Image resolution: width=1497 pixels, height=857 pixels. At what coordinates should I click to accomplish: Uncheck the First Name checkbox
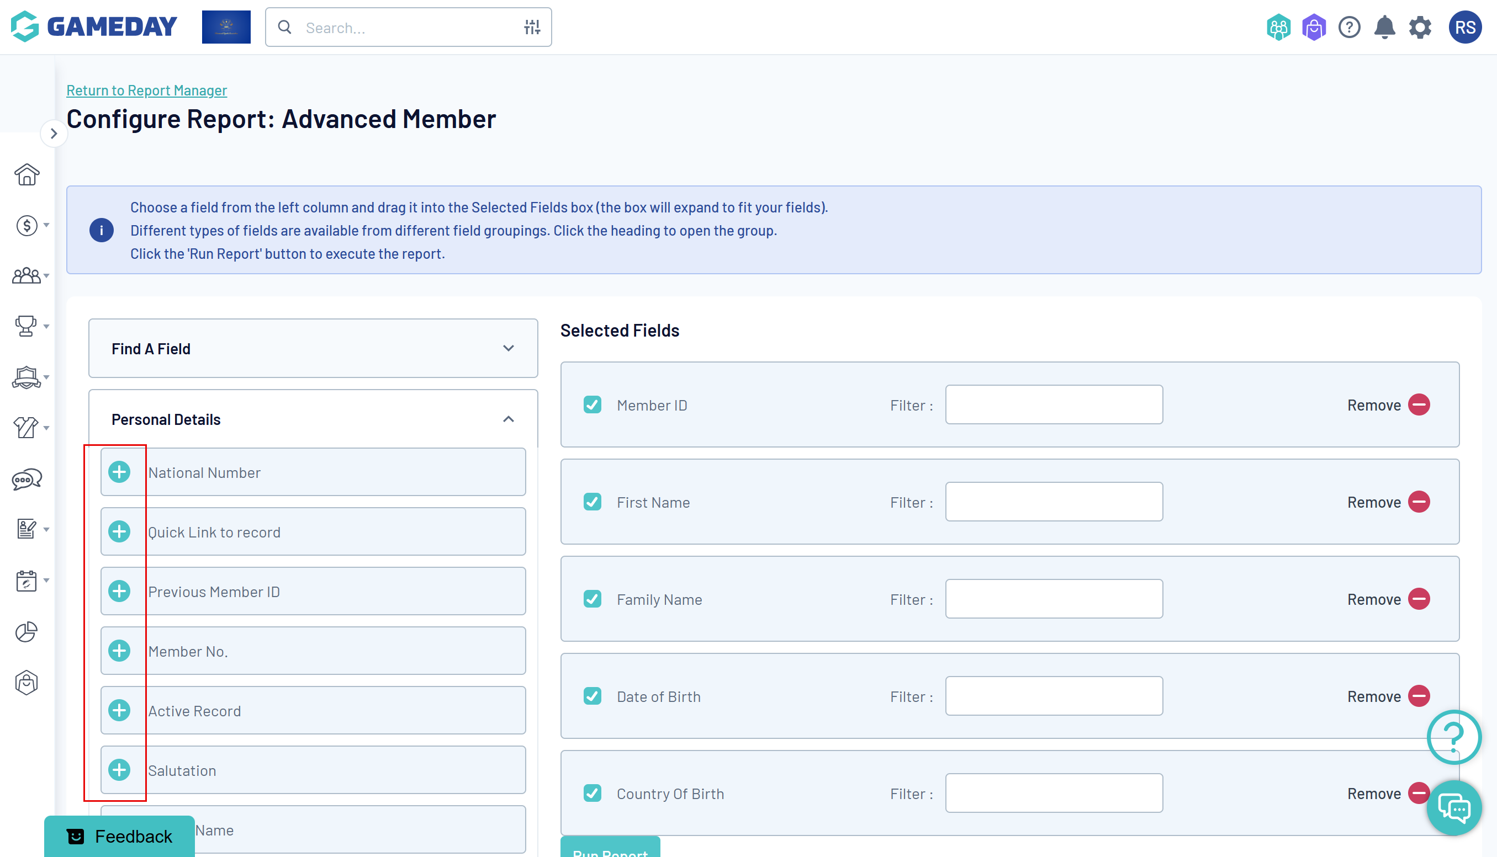[x=592, y=502]
